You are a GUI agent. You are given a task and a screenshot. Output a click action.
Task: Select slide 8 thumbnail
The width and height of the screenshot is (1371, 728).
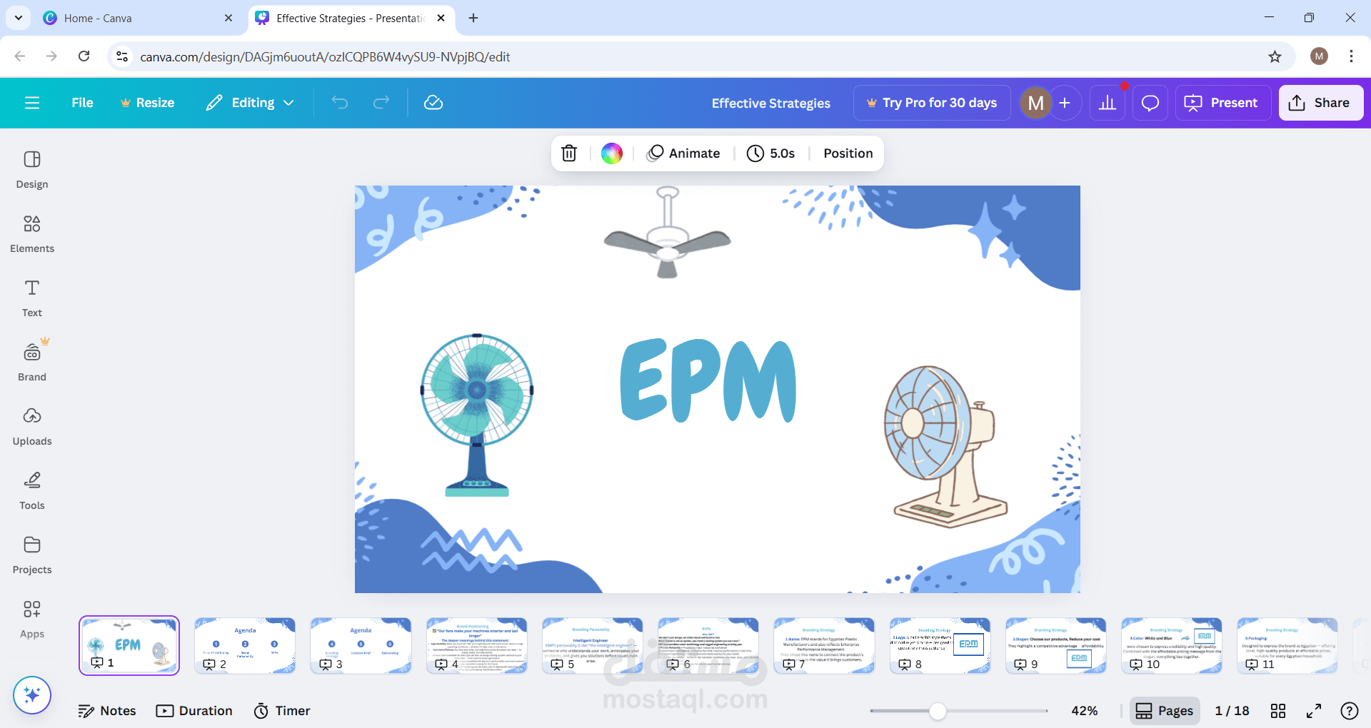coord(940,646)
